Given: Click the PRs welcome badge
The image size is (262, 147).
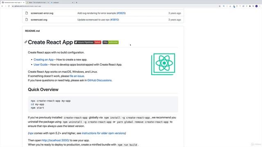Looking at the screenshot, I should click(x=111, y=42).
